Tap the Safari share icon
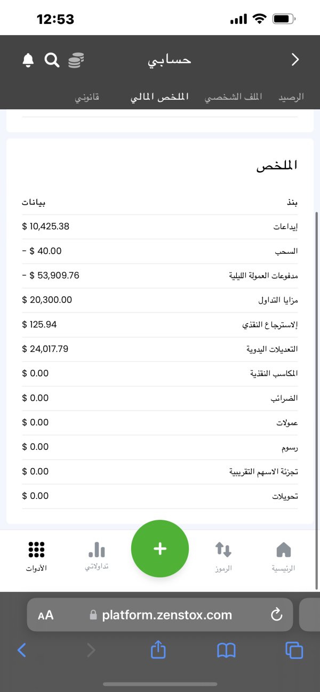 point(158,650)
